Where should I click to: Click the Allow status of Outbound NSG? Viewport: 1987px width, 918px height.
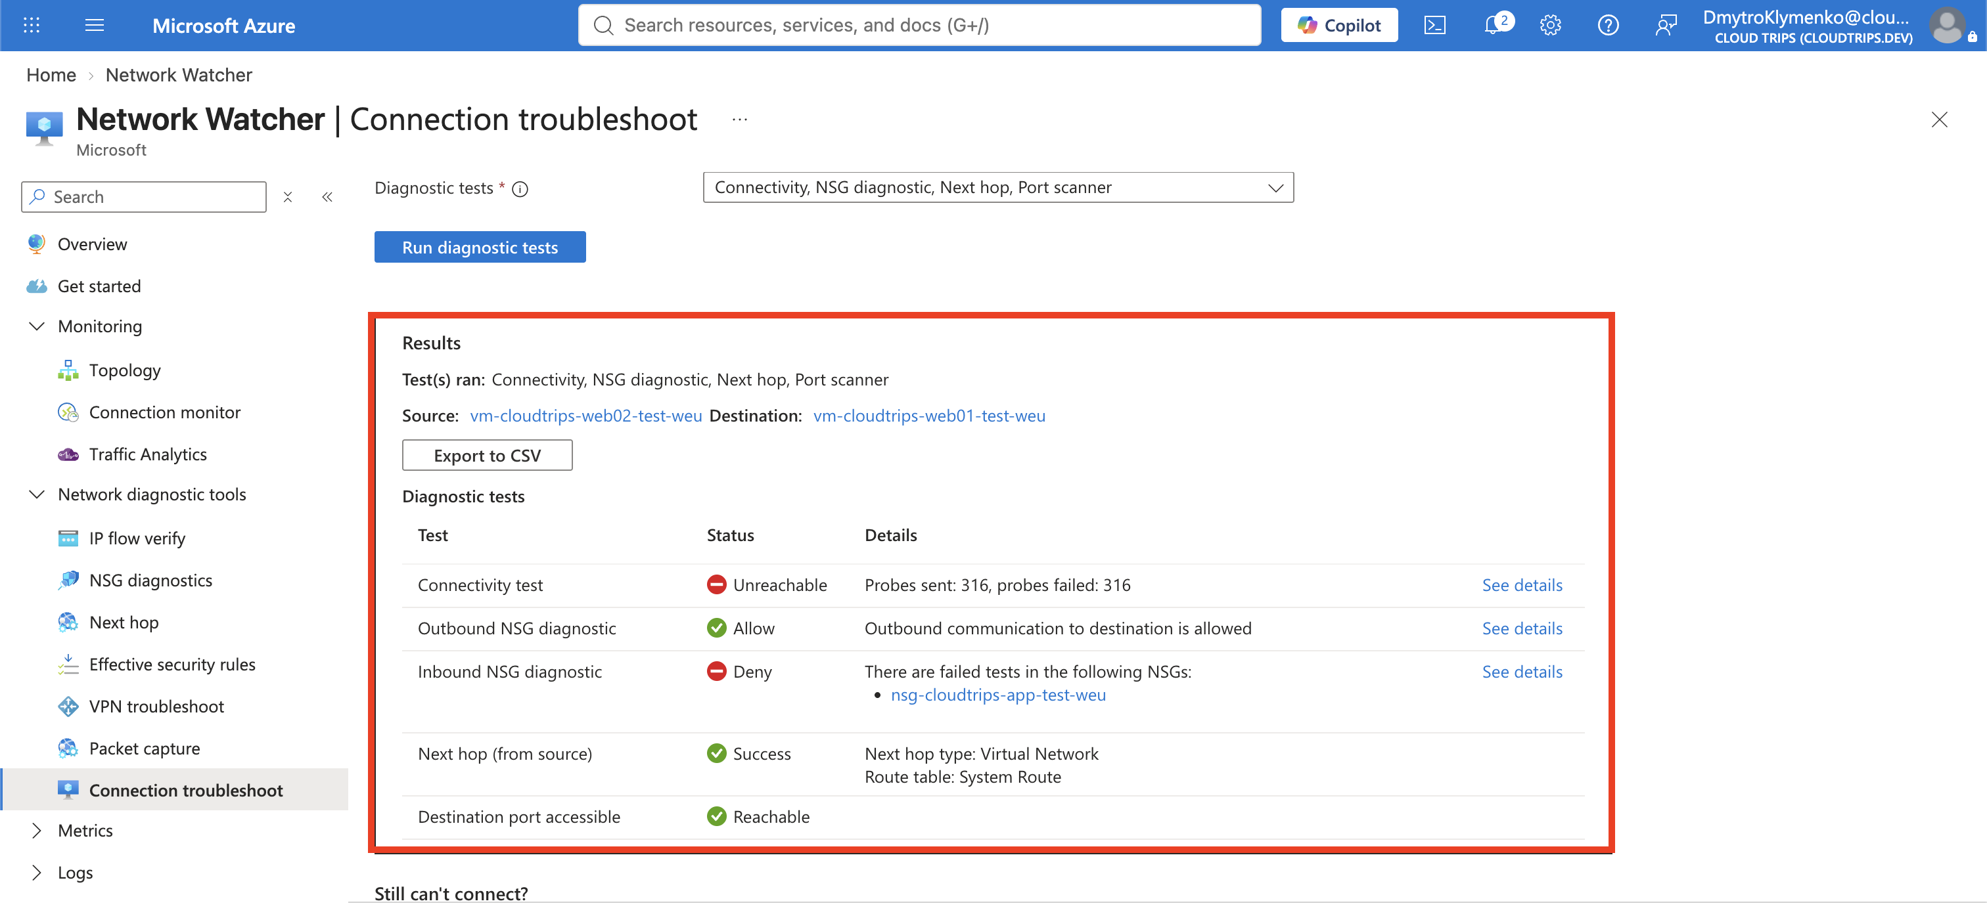click(x=741, y=628)
